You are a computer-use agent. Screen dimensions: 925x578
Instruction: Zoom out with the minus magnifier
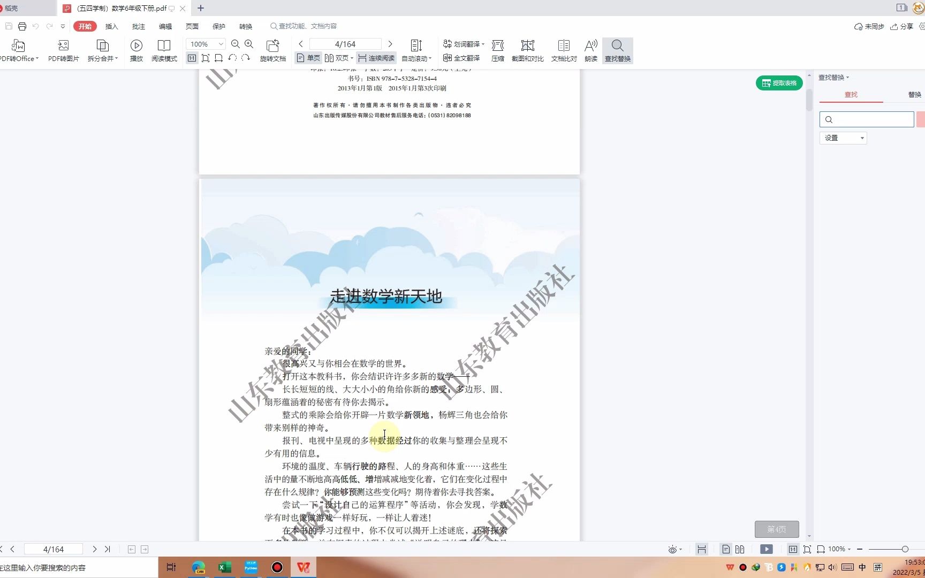tap(236, 44)
